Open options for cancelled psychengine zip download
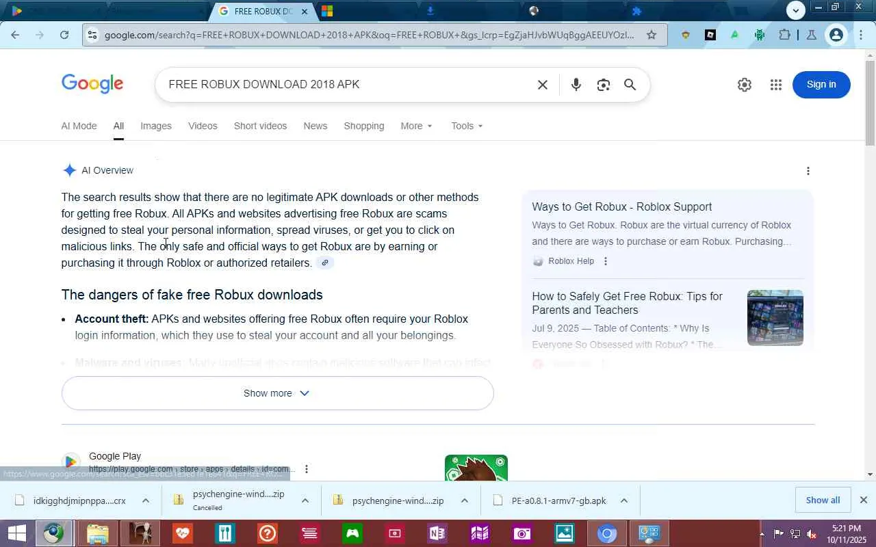This screenshot has height=547, width=876. [x=305, y=501]
